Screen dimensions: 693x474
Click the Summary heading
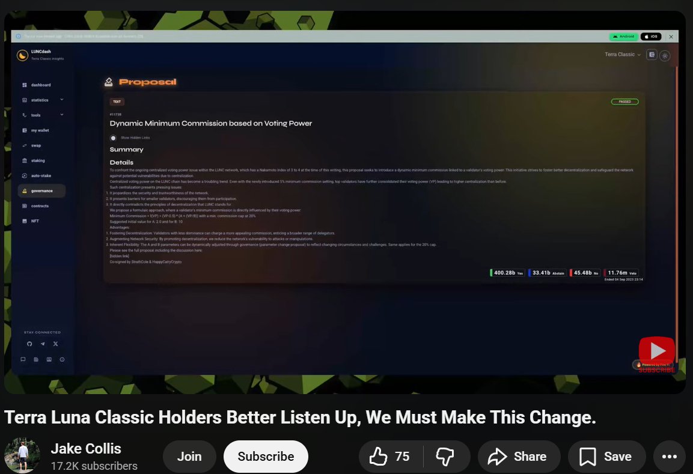coord(126,150)
